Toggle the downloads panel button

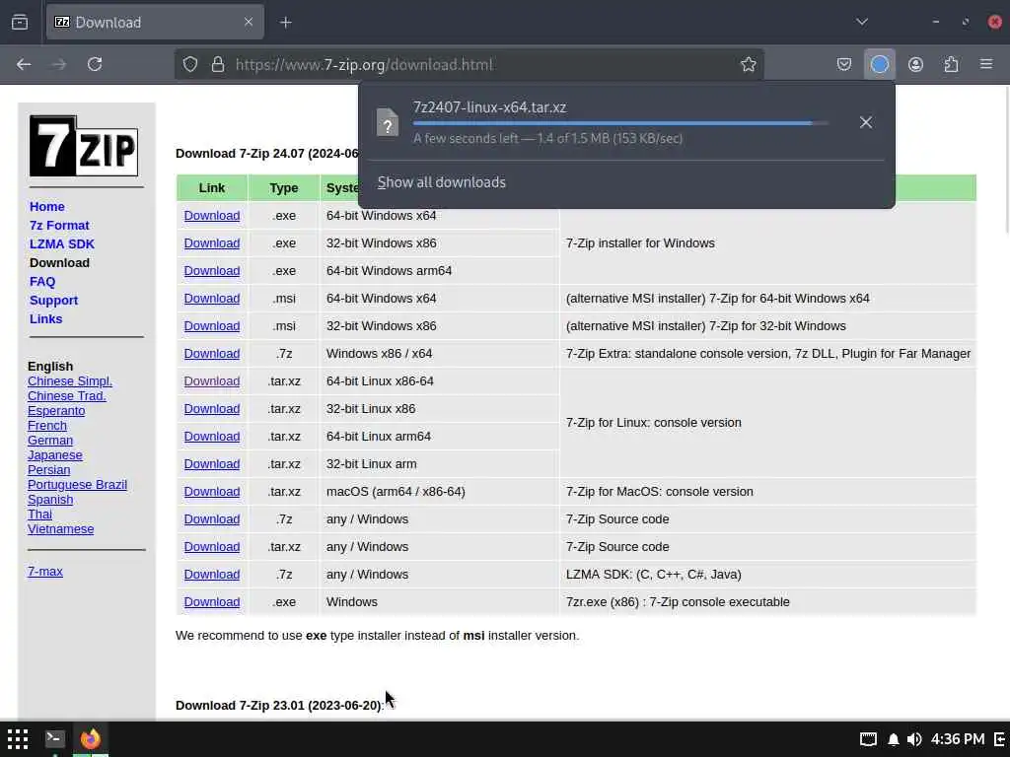[879, 64]
